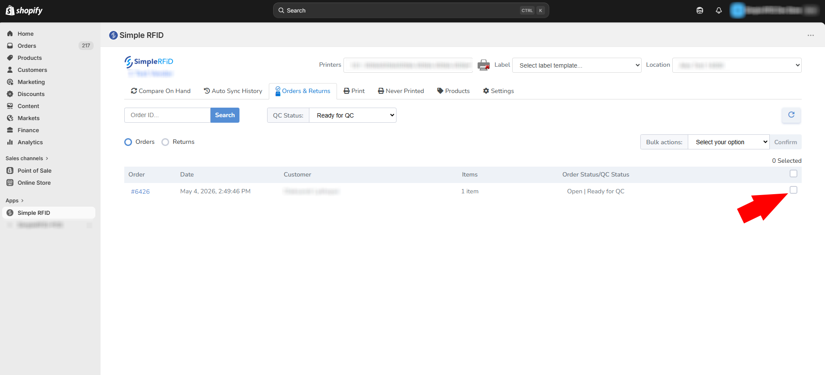
Task: Switch to the Auto Sync History tab
Action: pos(233,91)
